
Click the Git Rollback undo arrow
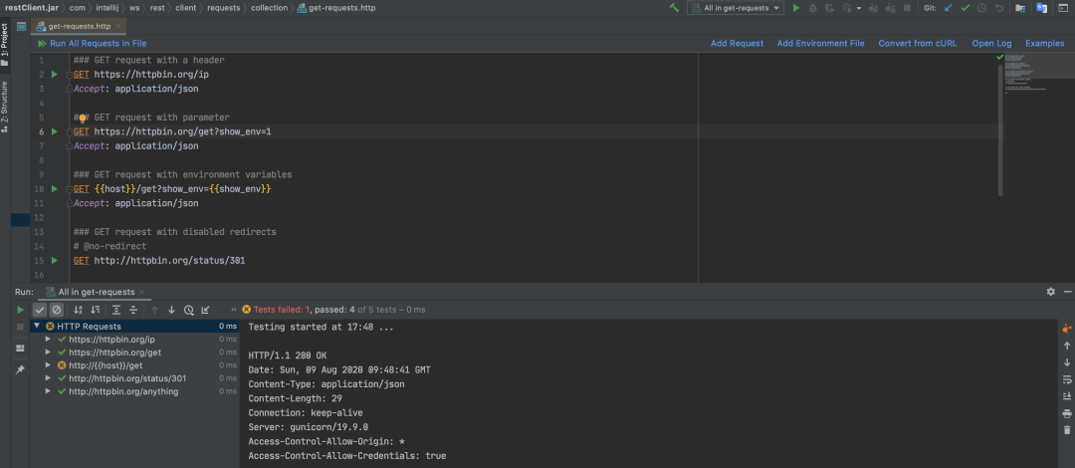[999, 8]
